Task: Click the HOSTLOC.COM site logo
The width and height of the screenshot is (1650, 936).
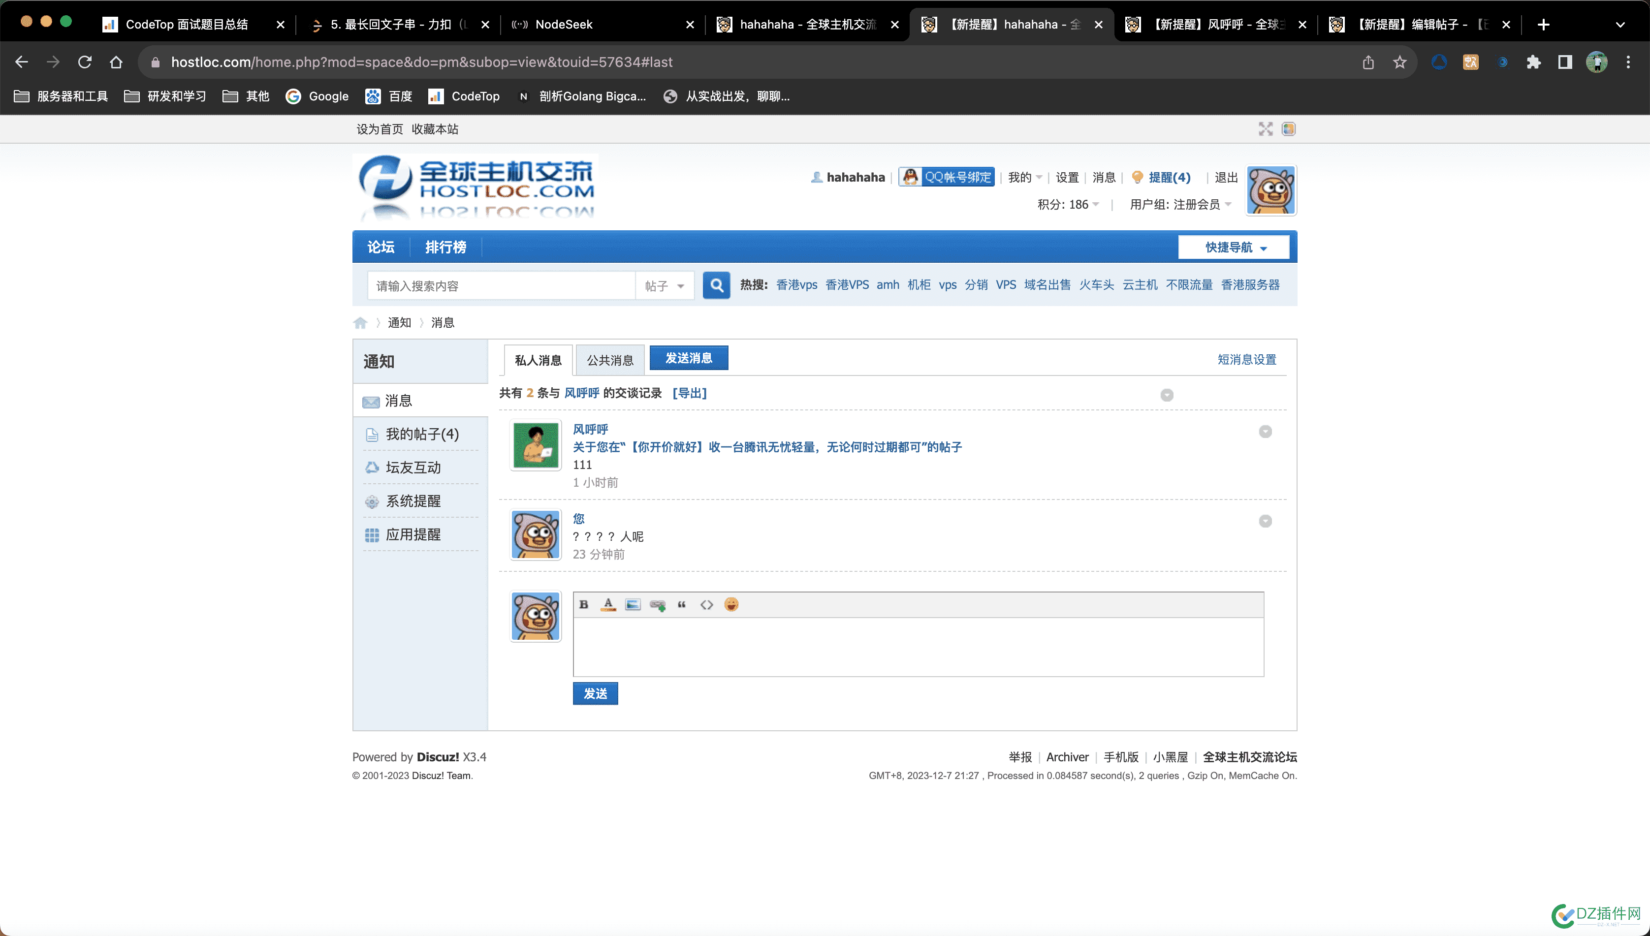Action: pos(475,187)
